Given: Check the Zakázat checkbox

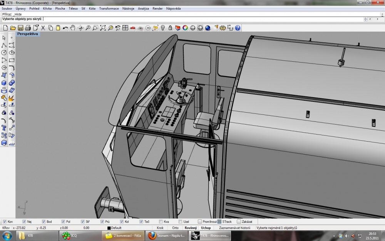Looking at the screenshot, I should tap(239, 222).
